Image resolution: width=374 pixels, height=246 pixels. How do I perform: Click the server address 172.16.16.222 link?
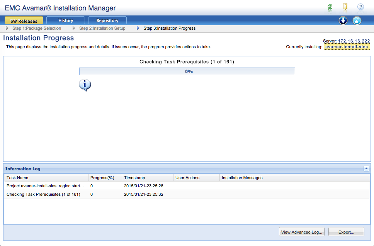click(354, 41)
